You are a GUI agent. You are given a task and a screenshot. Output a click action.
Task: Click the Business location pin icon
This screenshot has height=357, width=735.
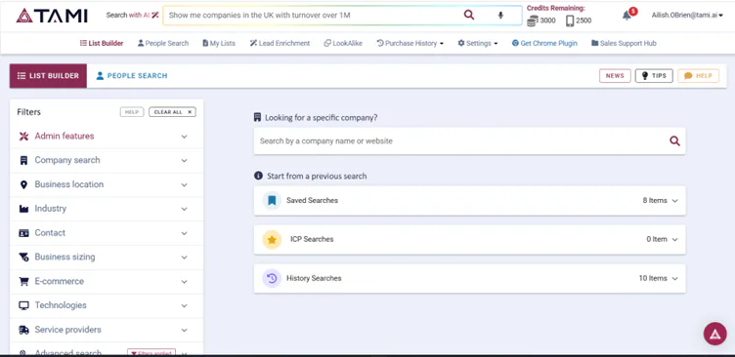tap(23, 184)
